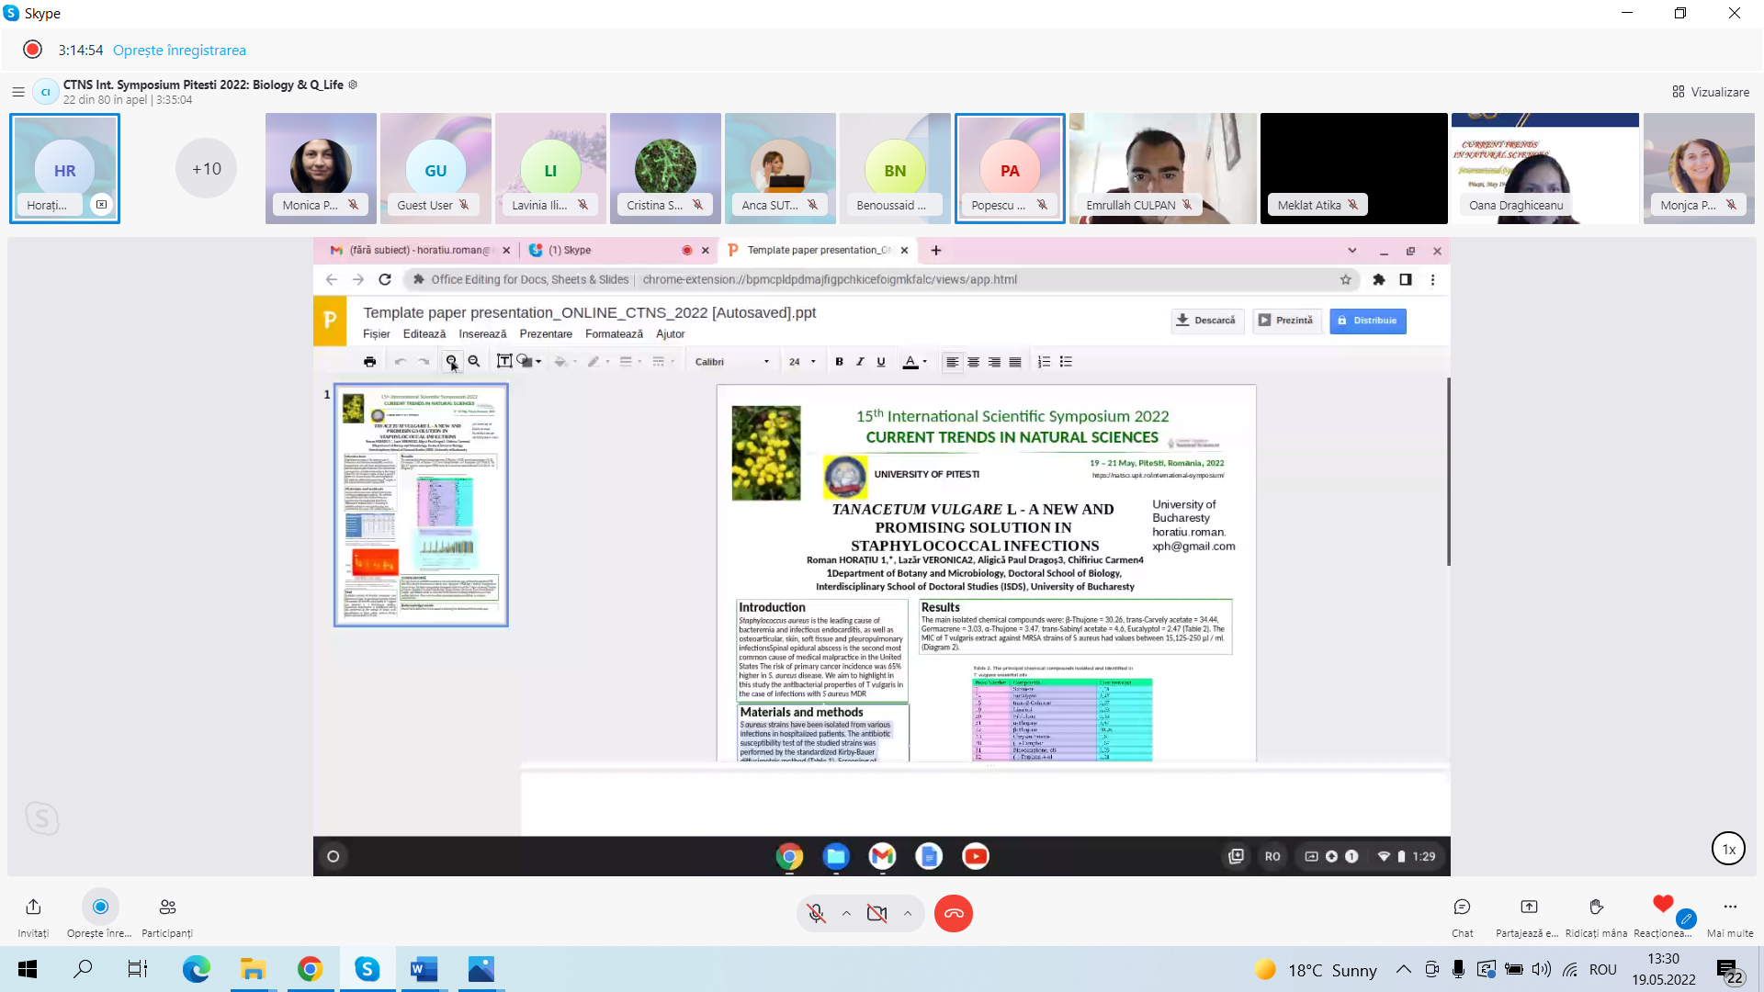
Task: Click Oprește înregistrarea link
Action: [x=179, y=51]
